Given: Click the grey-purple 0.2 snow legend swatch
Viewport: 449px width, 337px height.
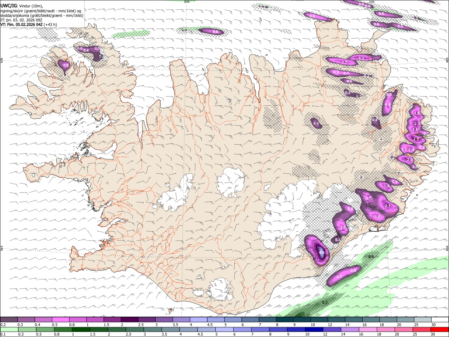Looking at the screenshot, I should (x=9, y=320).
